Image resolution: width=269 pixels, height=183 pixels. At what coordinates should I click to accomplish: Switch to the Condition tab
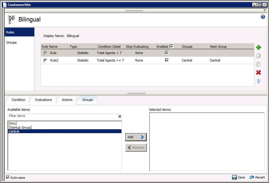[18, 100]
